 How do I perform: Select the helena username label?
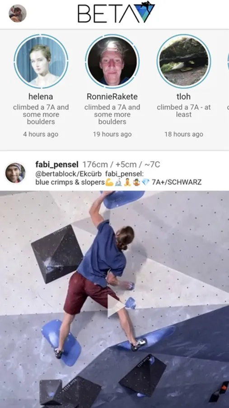(x=41, y=97)
